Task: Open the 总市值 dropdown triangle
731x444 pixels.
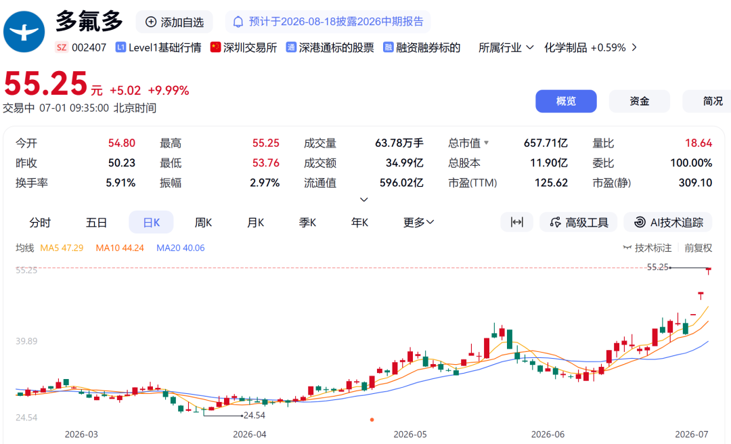Action: 486,143
